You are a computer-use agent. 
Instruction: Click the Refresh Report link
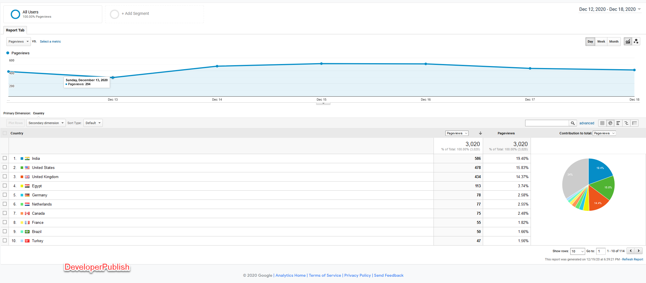pyautogui.click(x=633, y=259)
